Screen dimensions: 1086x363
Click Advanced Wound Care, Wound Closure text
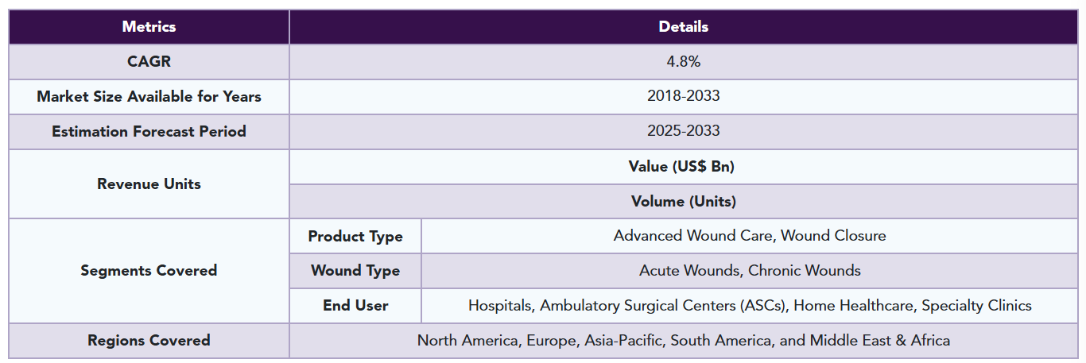[750, 235]
